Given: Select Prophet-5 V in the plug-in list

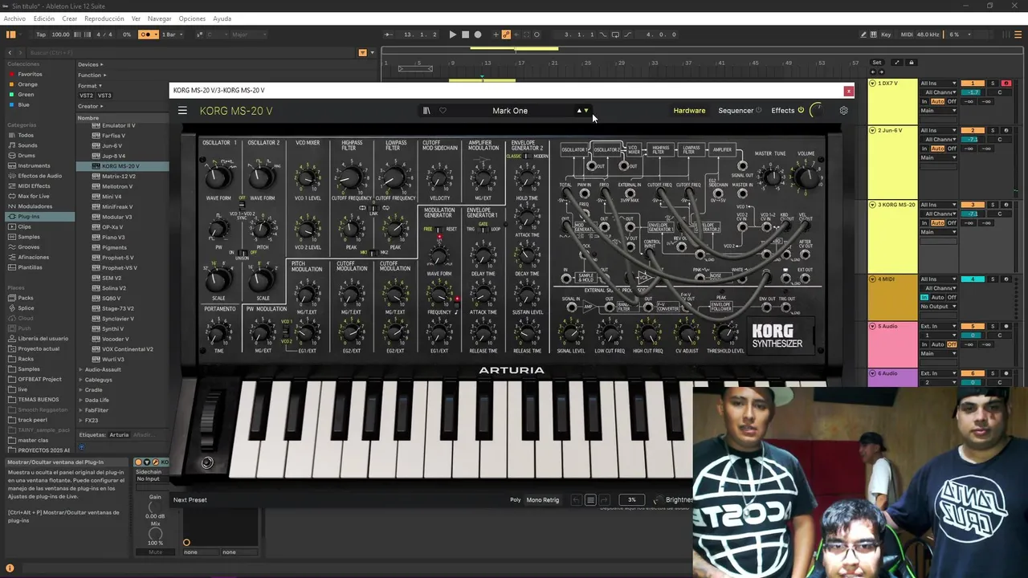Looking at the screenshot, I should 117,258.
